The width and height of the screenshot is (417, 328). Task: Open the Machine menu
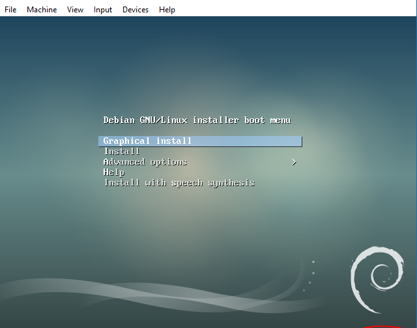click(x=42, y=10)
